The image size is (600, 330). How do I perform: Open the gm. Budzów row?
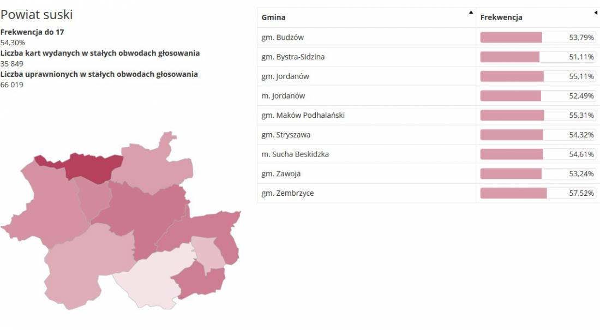click(x=429, y=37)
